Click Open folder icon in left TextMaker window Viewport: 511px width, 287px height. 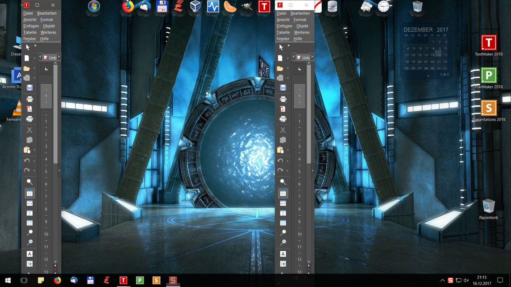point(27,69)
